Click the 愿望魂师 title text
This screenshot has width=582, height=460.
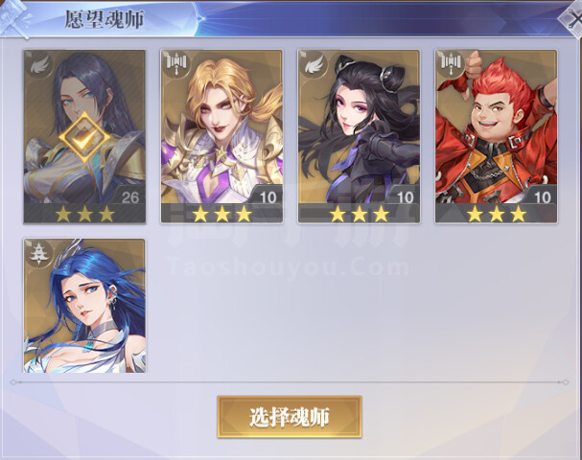(105, 19)
